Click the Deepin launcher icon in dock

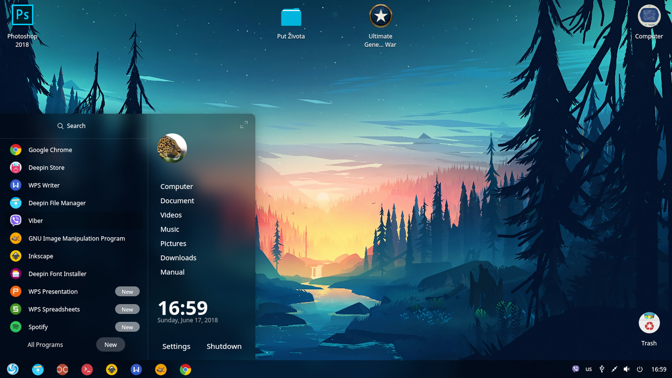(13, 369)
